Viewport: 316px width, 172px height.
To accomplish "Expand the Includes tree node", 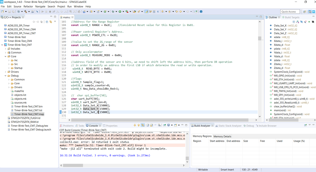I will [5, 49].
